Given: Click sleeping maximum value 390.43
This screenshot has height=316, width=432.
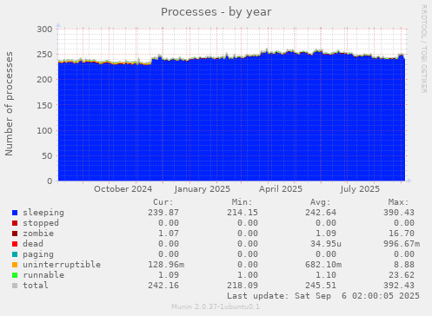Looking at the screenshot, I should 399,213.
